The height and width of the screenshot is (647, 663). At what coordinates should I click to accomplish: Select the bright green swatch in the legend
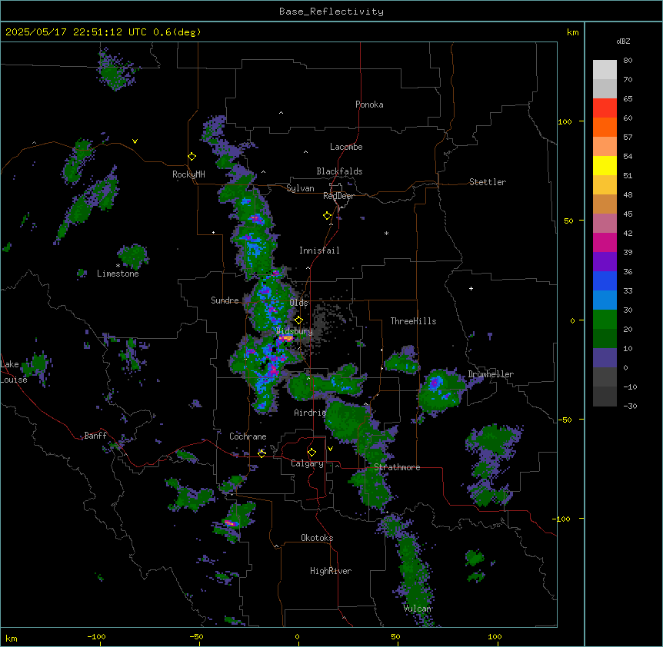[605, 320]
